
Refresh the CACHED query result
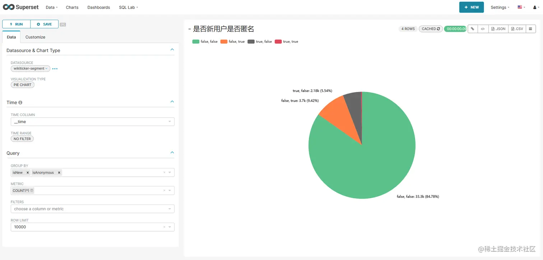[431, 29]
